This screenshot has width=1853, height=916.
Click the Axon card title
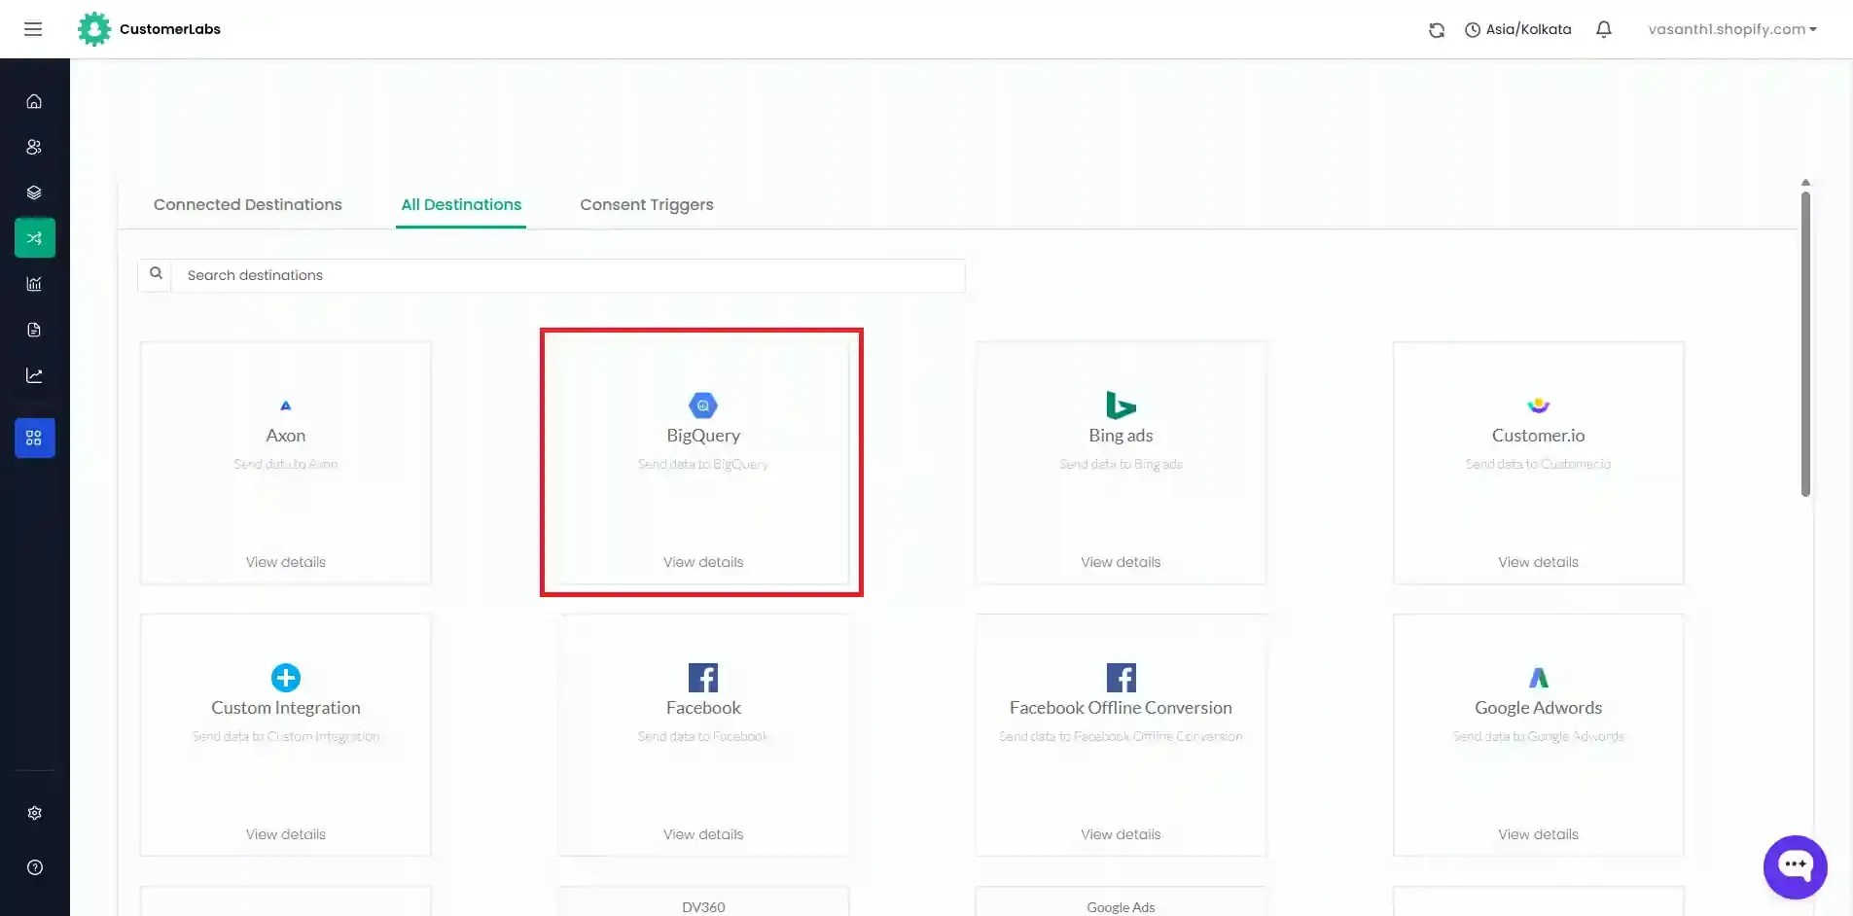[x=286, y=436]
